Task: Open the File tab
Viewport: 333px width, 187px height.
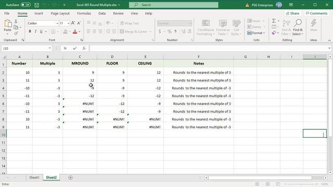Action: tap(7, 14)
